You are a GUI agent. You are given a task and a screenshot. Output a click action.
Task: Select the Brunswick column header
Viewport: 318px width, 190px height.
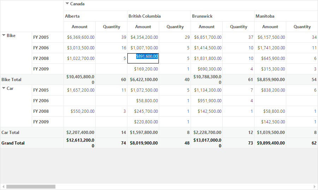pos(222,16)
